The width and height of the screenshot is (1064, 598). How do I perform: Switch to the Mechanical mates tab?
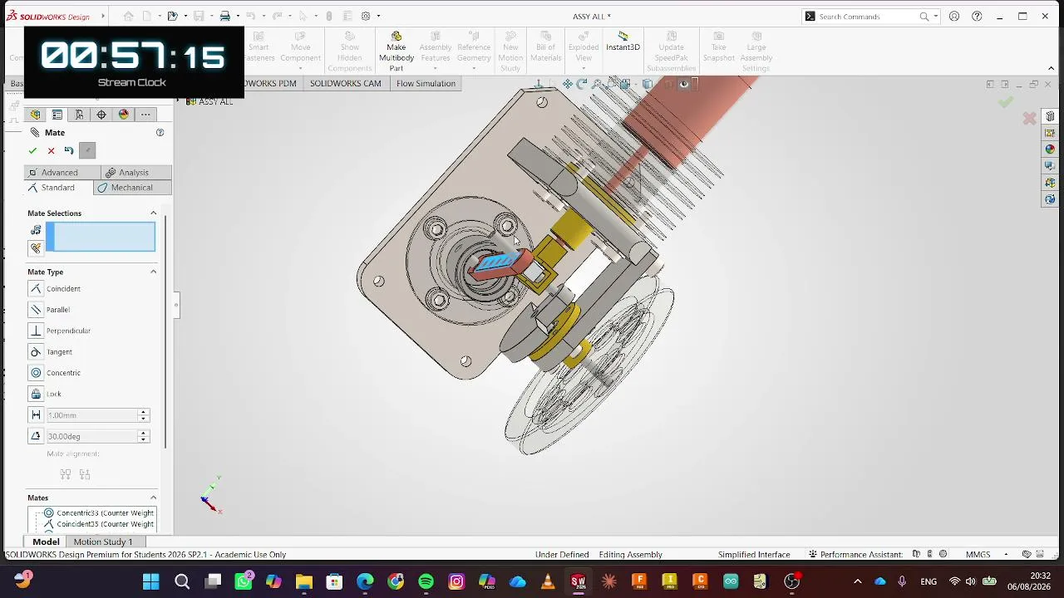tap(132, 188)
